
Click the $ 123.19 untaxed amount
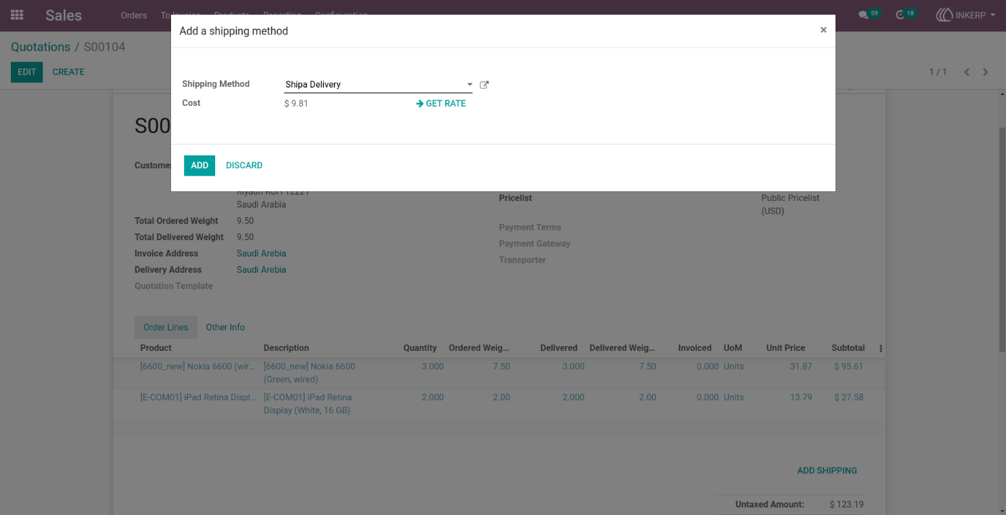(x=846, y=505)
